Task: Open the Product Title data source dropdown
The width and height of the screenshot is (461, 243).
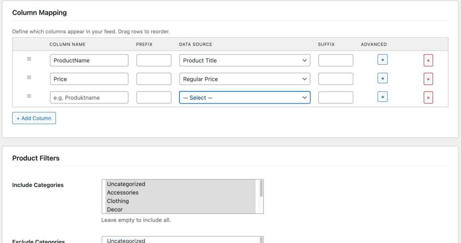Action: point(244,61)
